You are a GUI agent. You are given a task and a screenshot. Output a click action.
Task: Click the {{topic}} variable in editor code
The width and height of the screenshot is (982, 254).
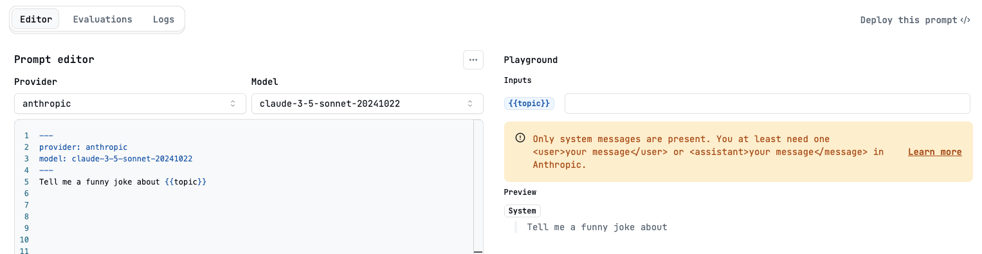(x=185, y=182)
